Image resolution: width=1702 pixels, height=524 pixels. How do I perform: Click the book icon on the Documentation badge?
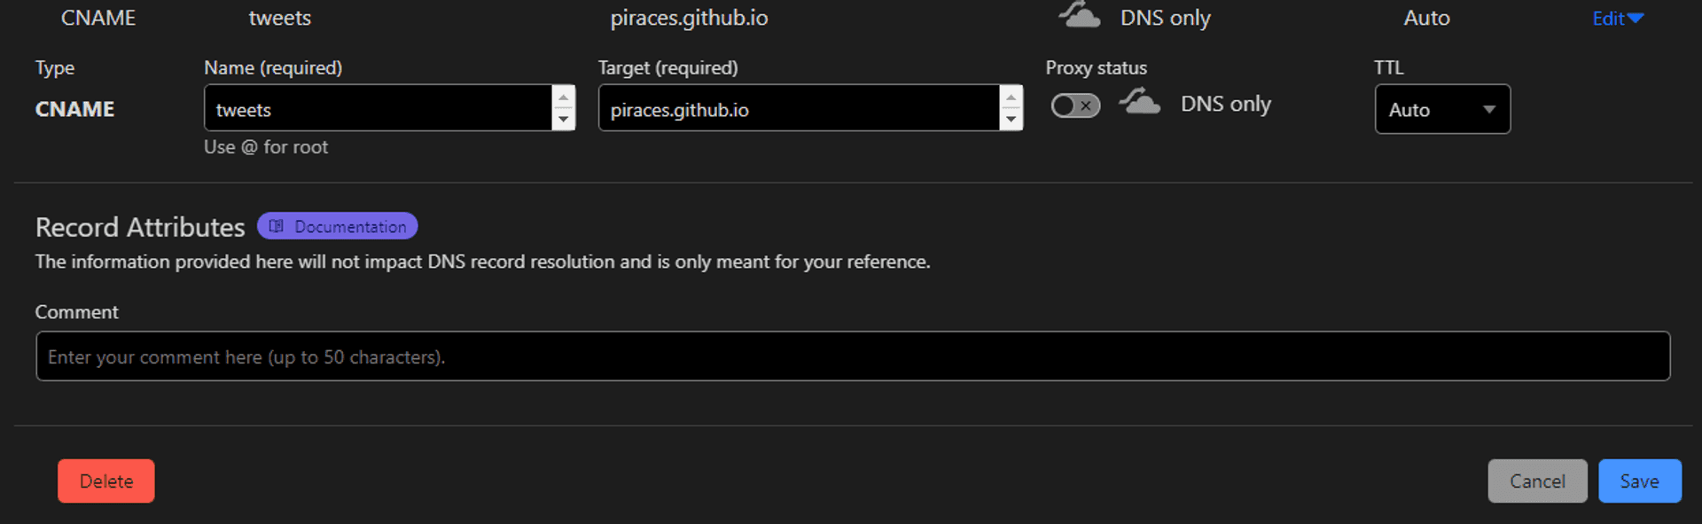click(277, 226)
